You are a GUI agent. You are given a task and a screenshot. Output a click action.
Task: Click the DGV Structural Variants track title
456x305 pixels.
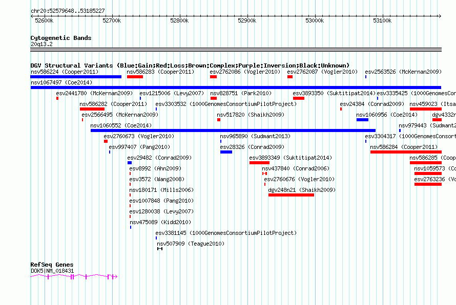point(190,66)
